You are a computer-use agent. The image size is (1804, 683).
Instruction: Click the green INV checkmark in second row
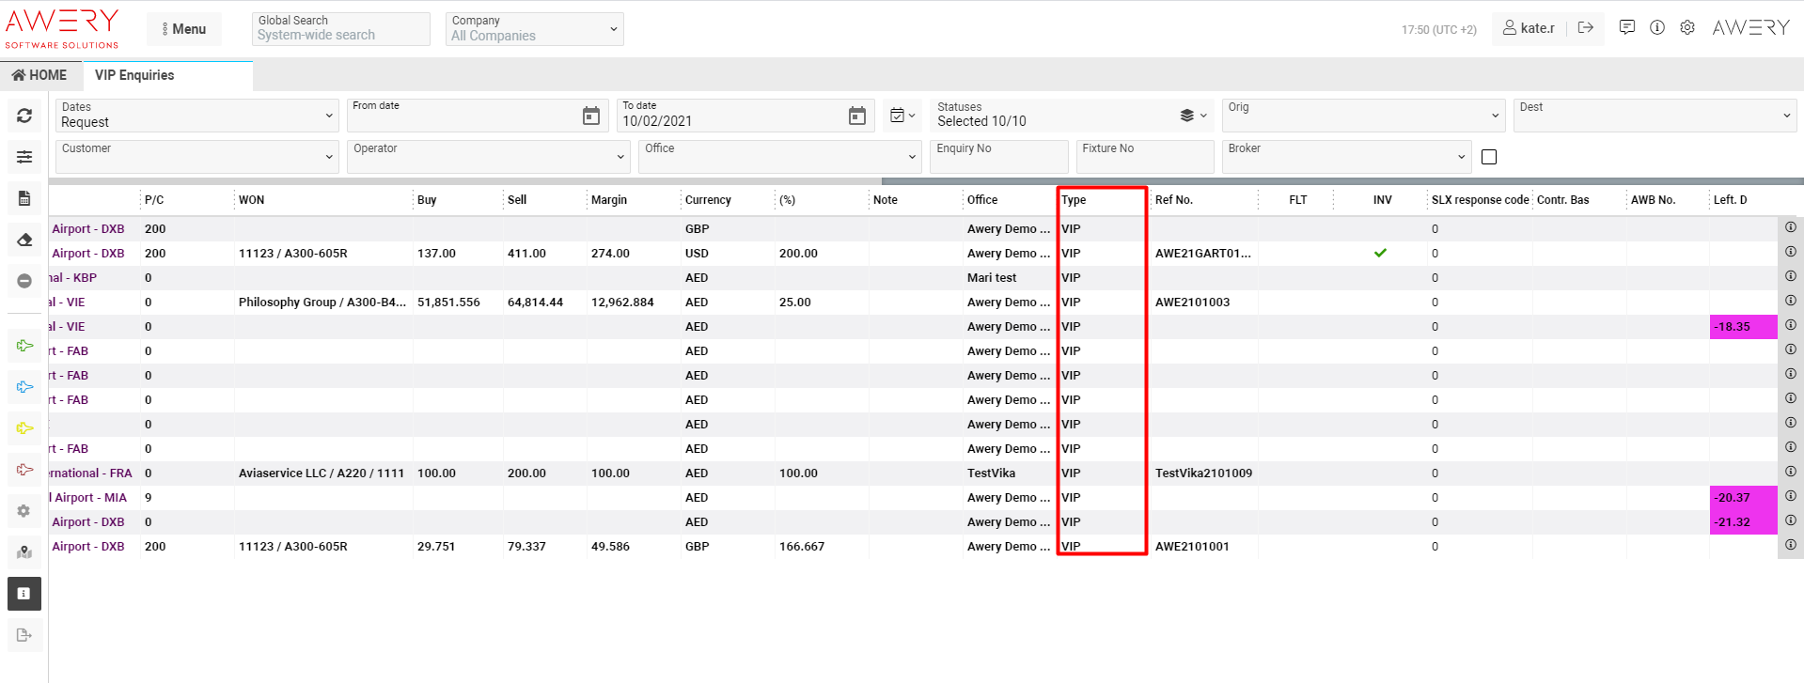(x=1380, y=253)
